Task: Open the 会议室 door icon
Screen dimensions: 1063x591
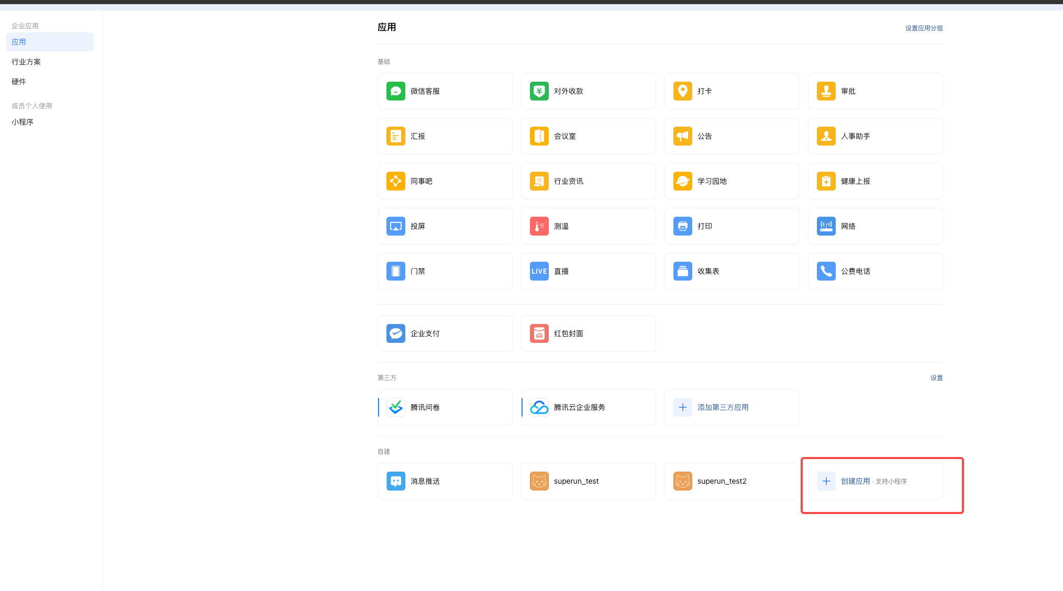Action: pyautogui.click(x=539, y=136)
